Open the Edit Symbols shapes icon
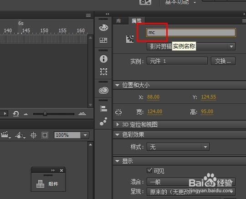Screen dimensions: 246x199 pyautogui.click(x=20, y=135)
